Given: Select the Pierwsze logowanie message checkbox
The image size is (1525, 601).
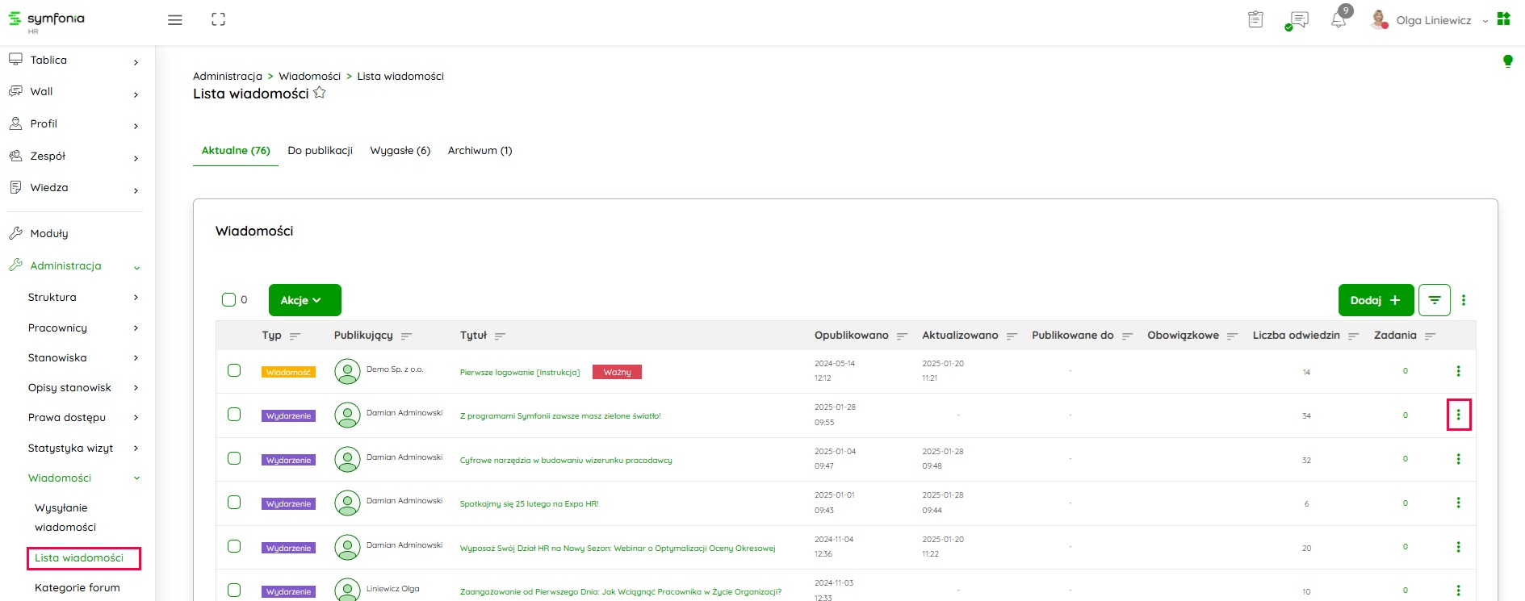Looking at the screenshot, I should [234, 370].
